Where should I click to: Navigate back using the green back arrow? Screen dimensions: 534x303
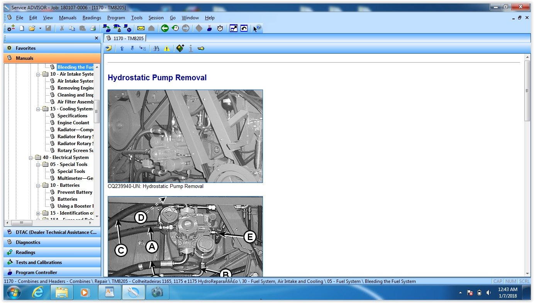click(x=164, y=28)
